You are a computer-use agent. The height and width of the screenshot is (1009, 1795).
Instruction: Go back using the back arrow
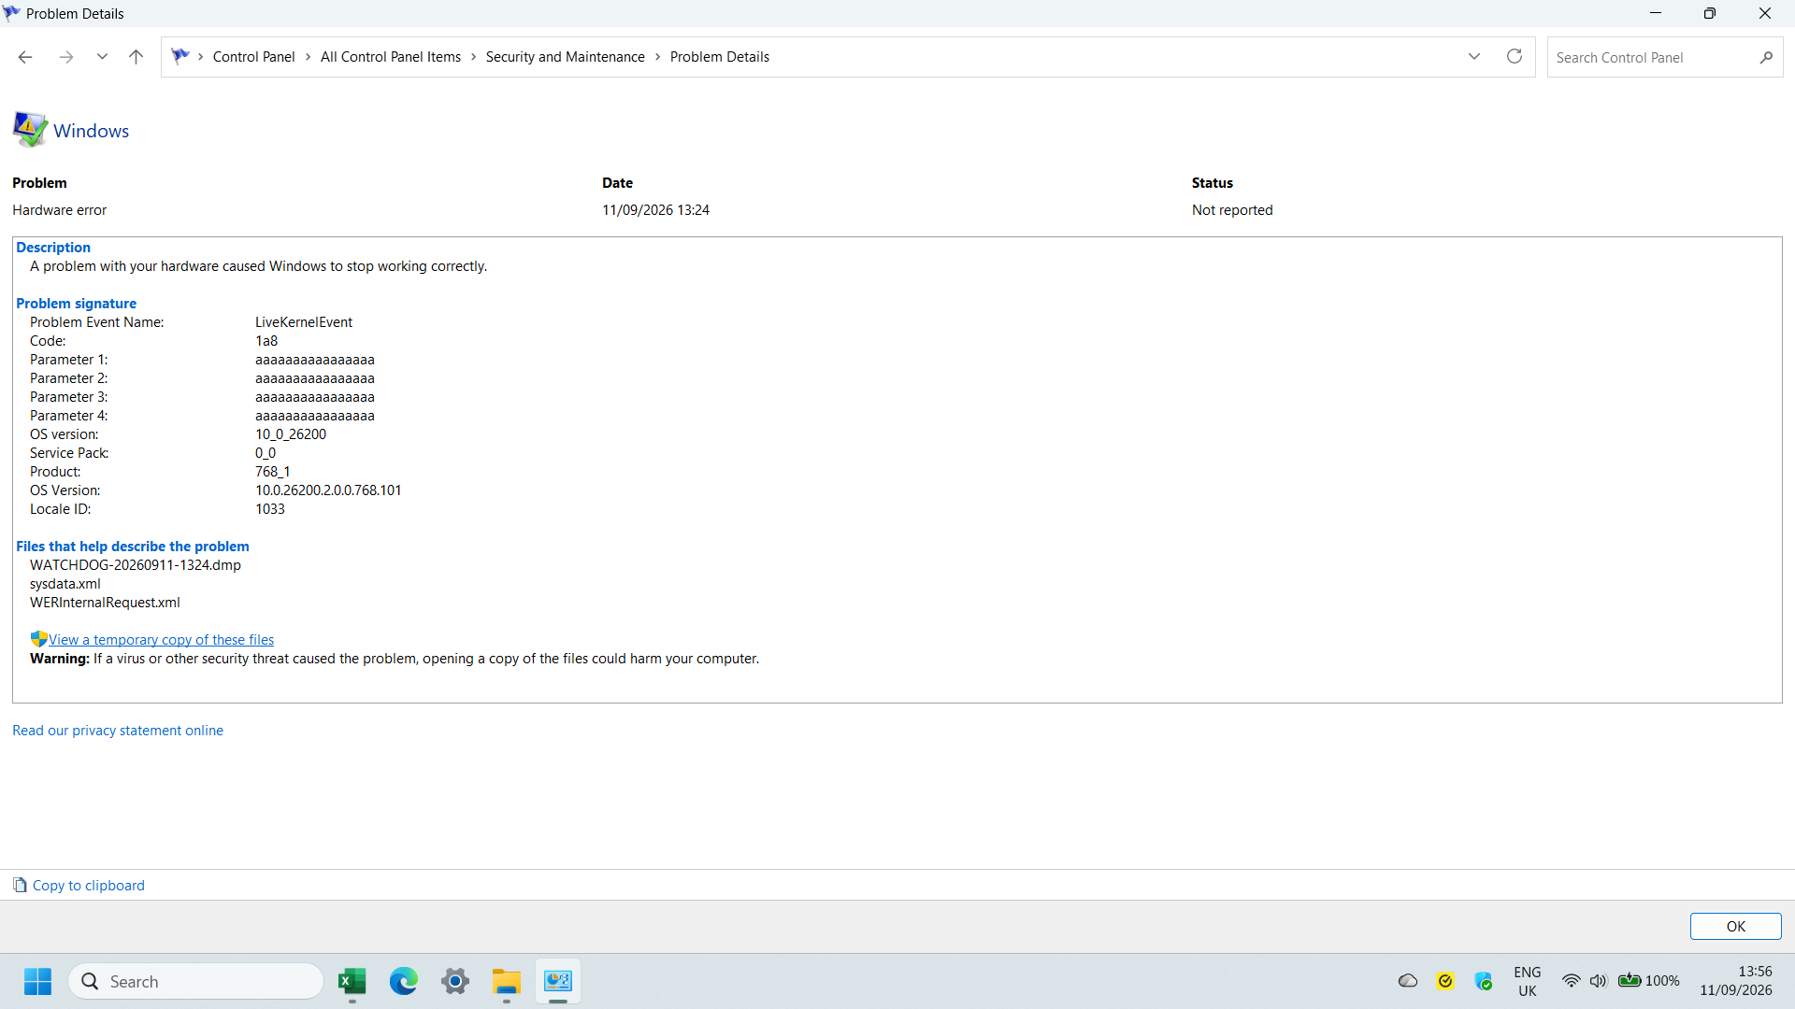point(25,57)
